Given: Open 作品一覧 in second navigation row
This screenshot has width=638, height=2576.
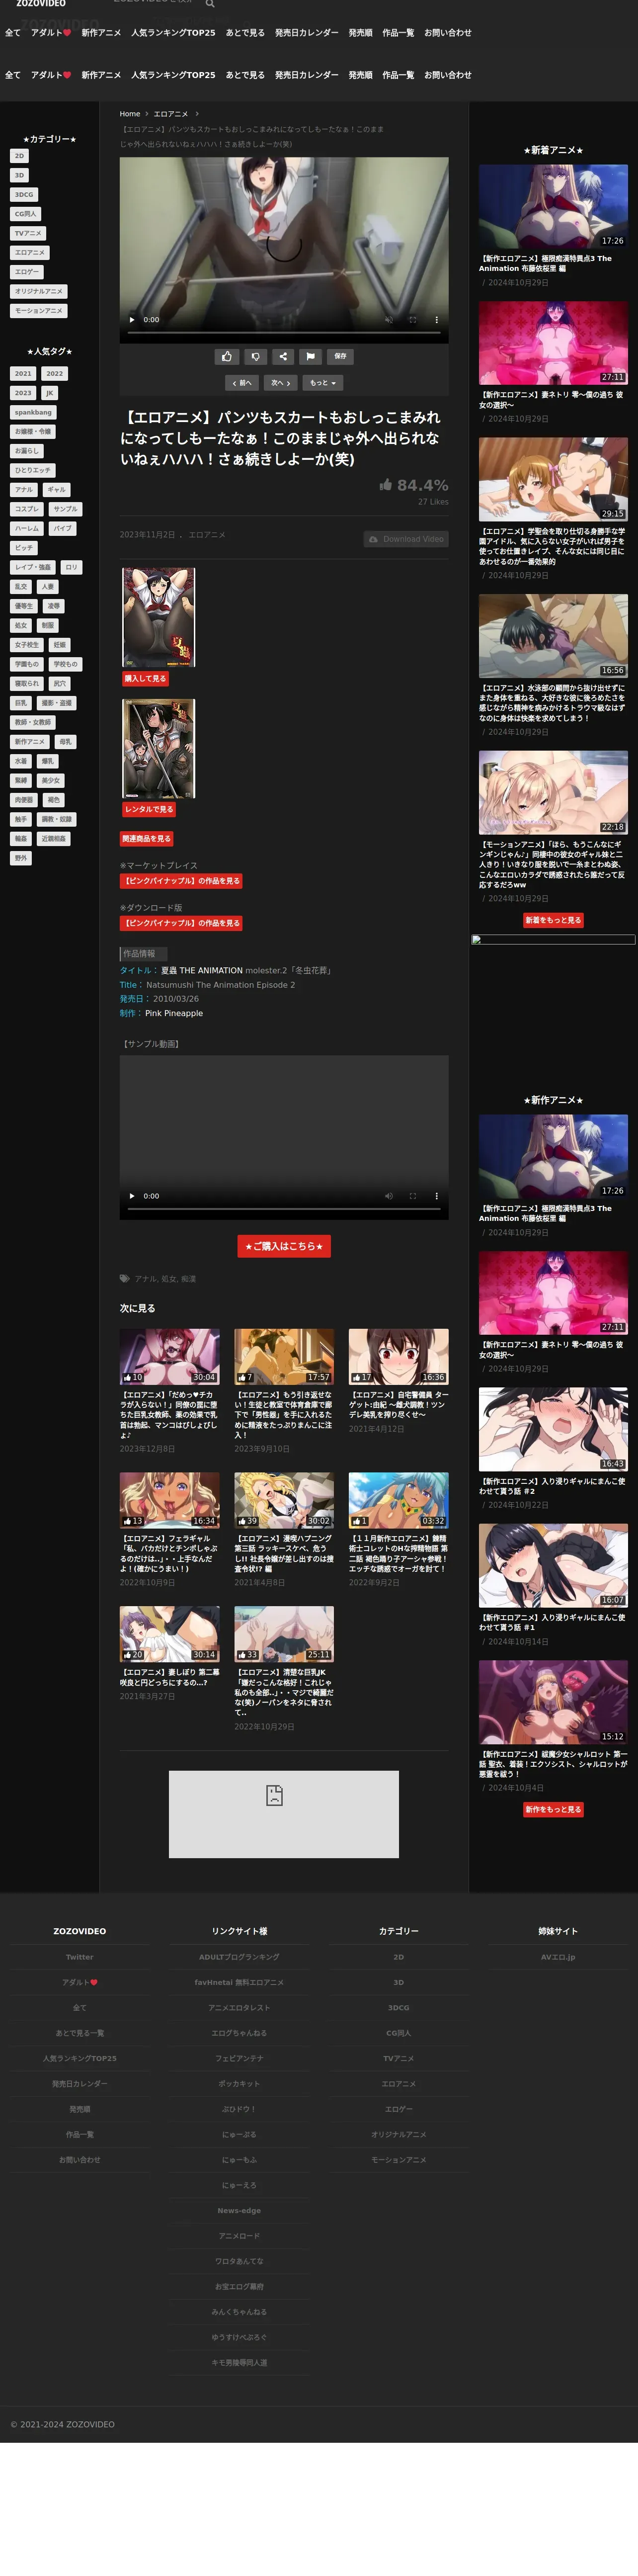Looking at the screenshot, I should [398, 75].
